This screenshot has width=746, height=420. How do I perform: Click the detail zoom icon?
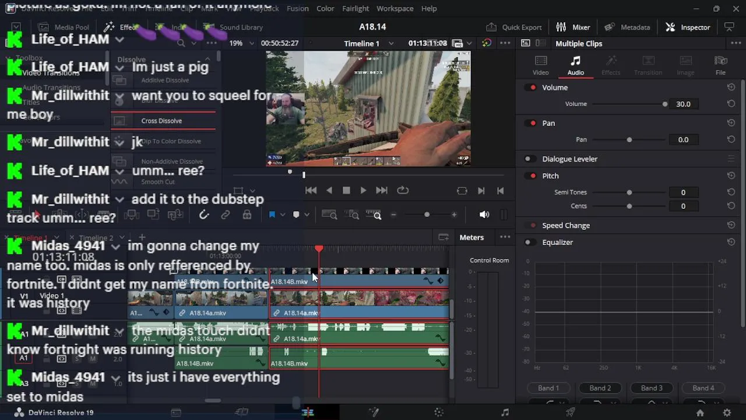351,215
